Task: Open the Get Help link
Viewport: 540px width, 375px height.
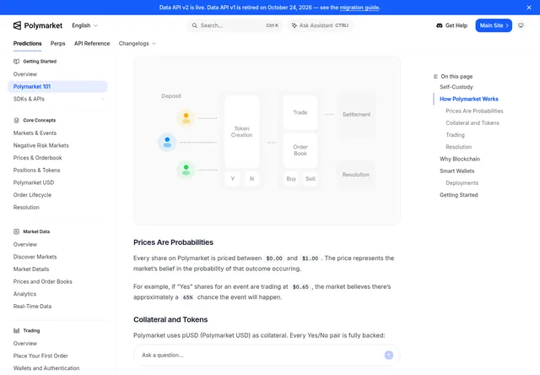Action: (452, 25)
